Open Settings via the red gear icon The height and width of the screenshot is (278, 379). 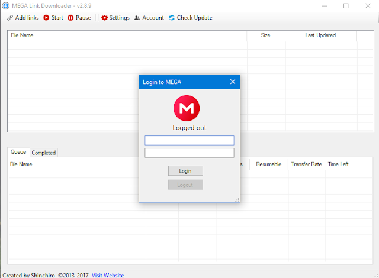point(104,18)
